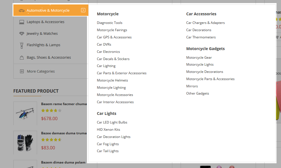
Task: Select Motorcycle Helmets link
Action: click(x=112, y=80)
